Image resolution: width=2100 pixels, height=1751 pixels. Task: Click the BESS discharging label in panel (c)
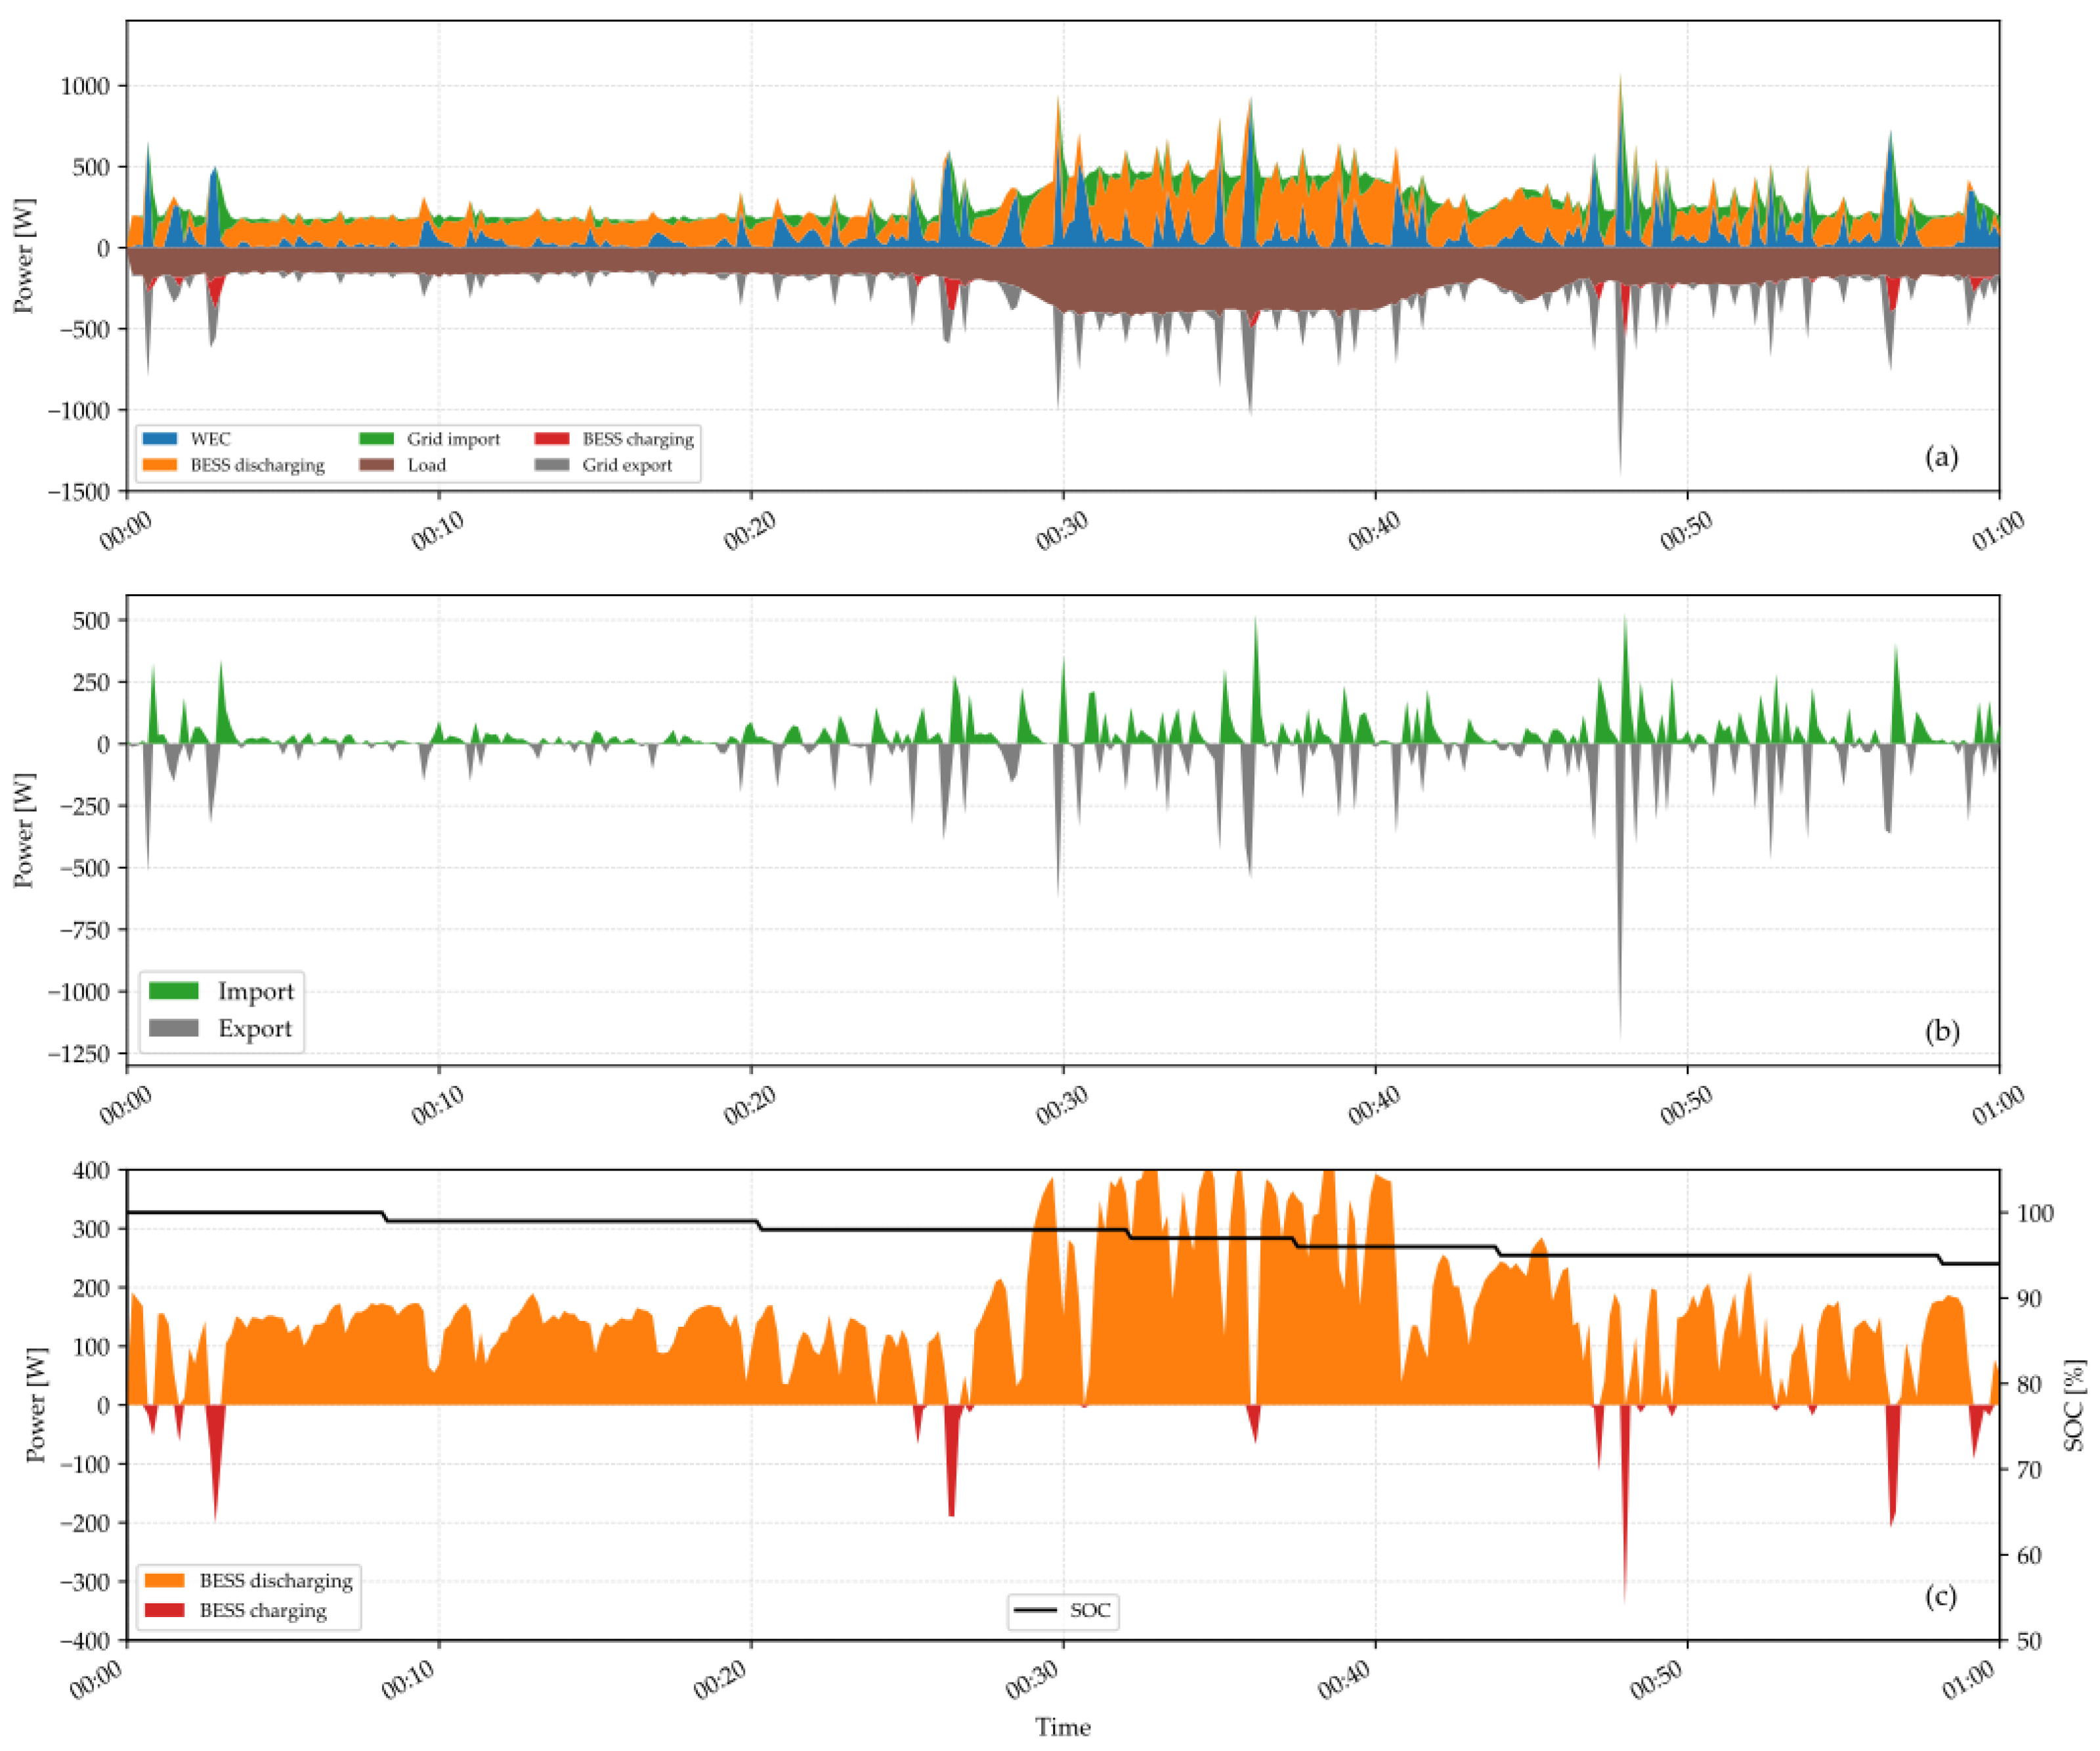coord(276,1581)
